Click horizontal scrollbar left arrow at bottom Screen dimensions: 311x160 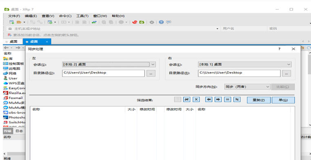pos(4,153)
